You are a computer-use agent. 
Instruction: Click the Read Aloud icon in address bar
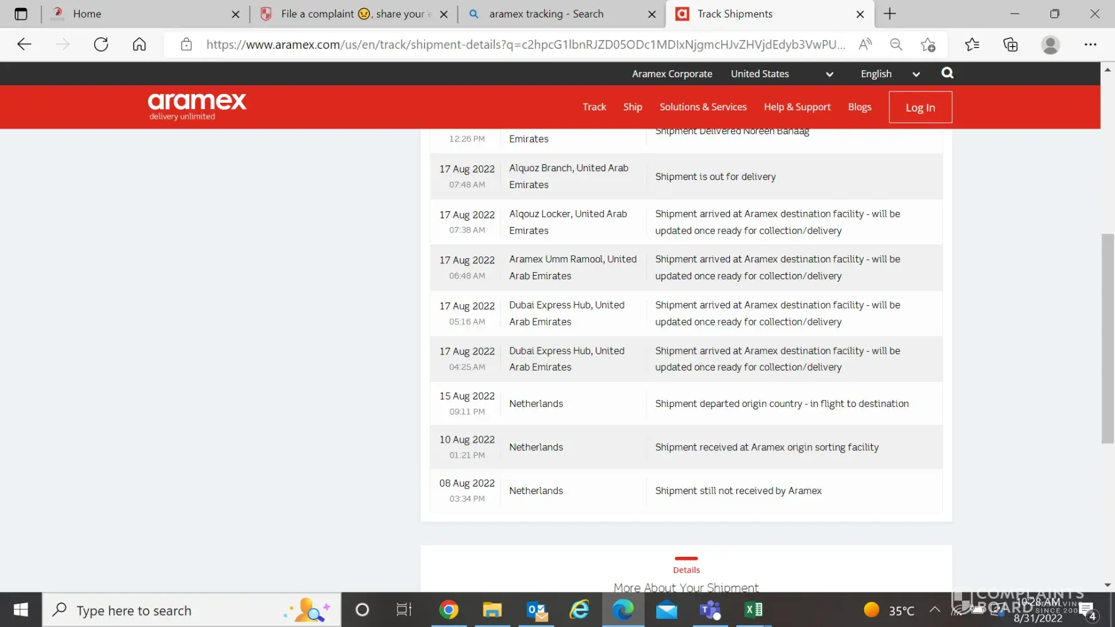tap(865, 45)
